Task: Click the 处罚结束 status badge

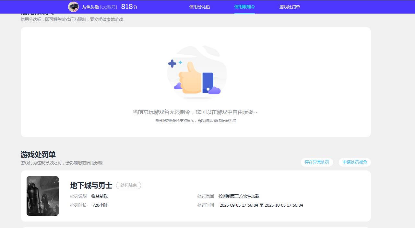Action: point(128,186)
